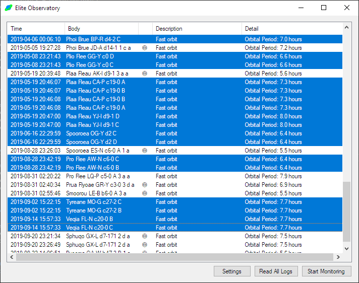Select row Veqia FL-N c20-0 C
The image size is (359, 283).
click(x=175, y=228)
